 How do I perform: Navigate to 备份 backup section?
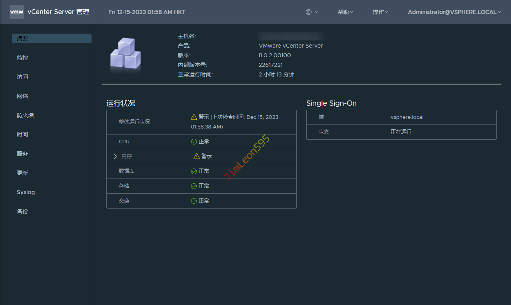pos(22,211)
